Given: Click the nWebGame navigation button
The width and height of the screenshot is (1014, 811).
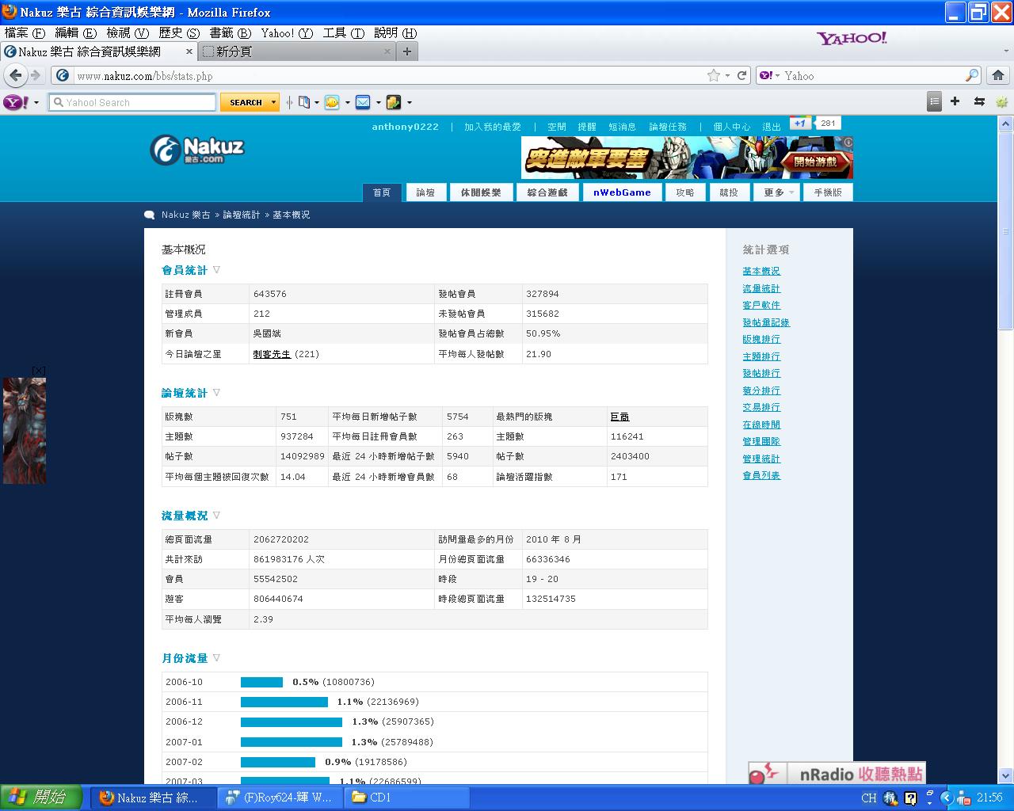Looking at the screenshot, I should [x=622, y=192].
